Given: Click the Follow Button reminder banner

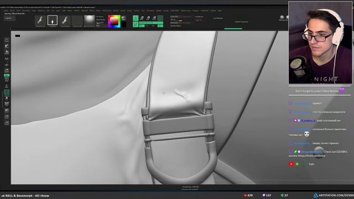Looking at the screenshot, I should [320, 91].
